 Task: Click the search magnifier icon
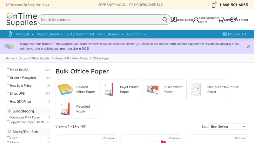164,20
